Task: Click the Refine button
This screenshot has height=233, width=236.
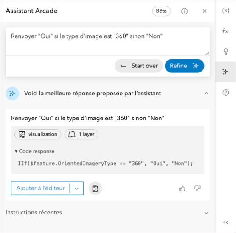Action: click(x=184, y=66)
